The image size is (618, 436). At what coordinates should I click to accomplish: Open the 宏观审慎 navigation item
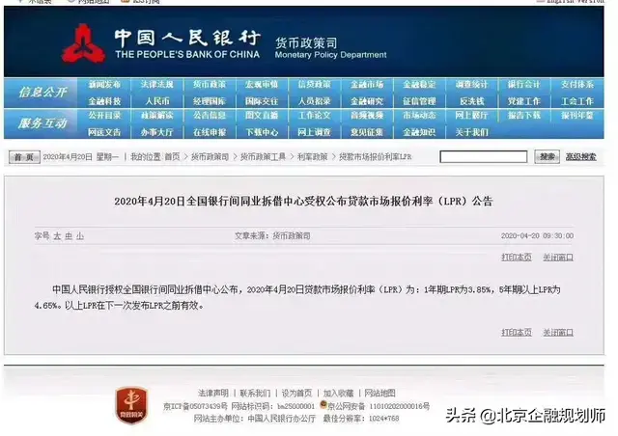(262, 85)
